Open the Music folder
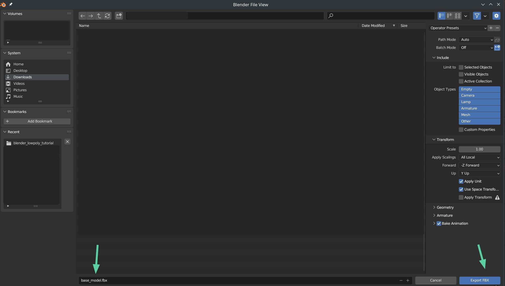 tap(37, 96)
